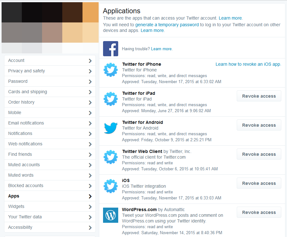Open Find friends page

click(50, 154)
